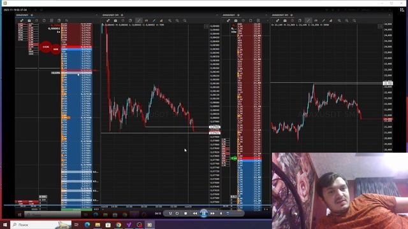Click the horizontal level price label on the AVAXUSDT price axis
The image size is (408, 229).
388,83
